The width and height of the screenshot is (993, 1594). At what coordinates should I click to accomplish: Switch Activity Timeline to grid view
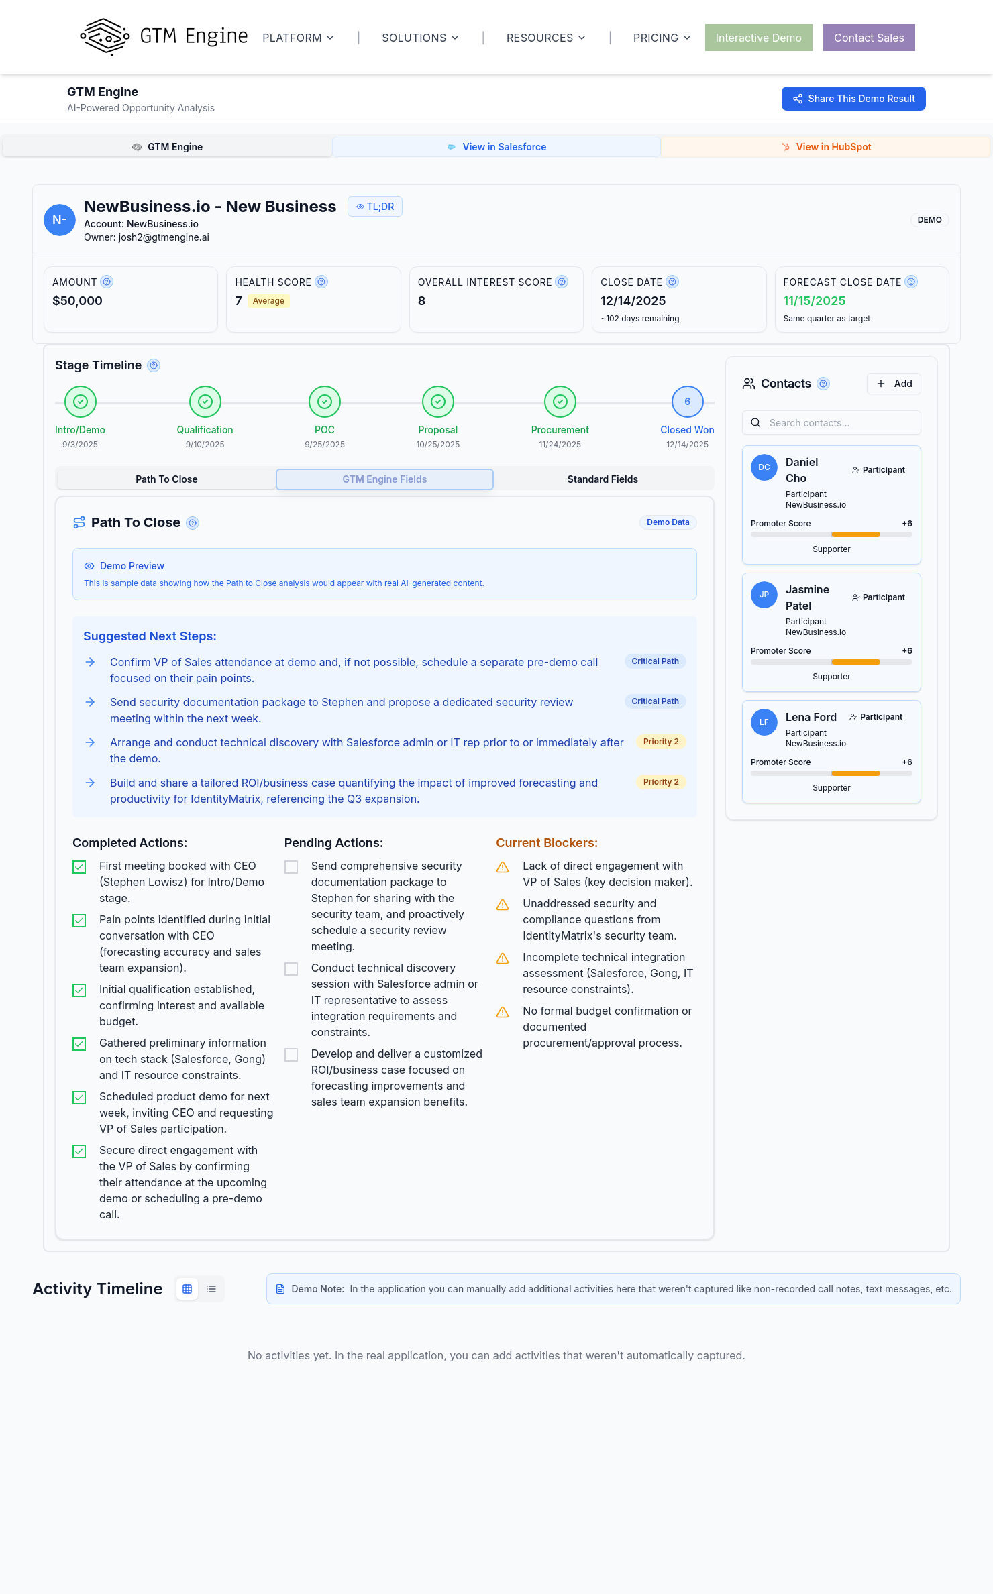pyautogui.click(x=187, y=1289)
